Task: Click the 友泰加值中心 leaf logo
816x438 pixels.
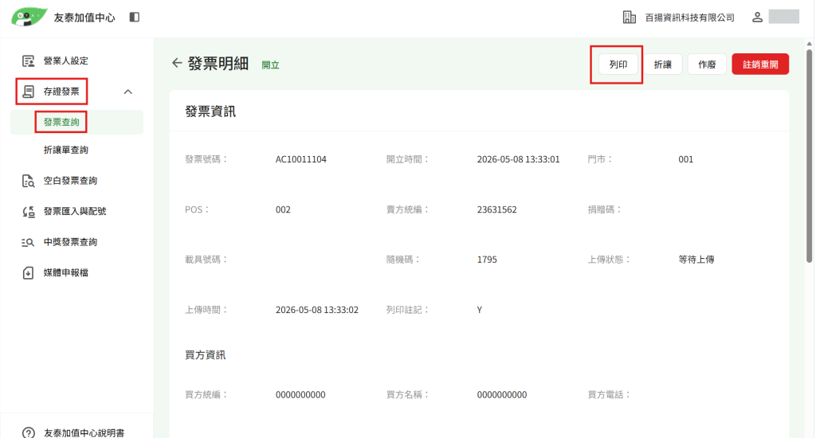Action: point(29,18)
